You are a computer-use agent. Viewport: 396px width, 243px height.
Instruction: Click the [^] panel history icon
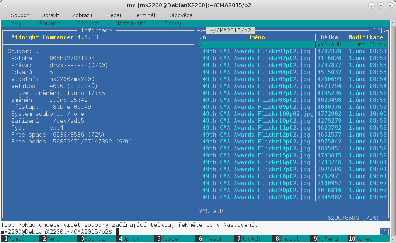[379, 30]
